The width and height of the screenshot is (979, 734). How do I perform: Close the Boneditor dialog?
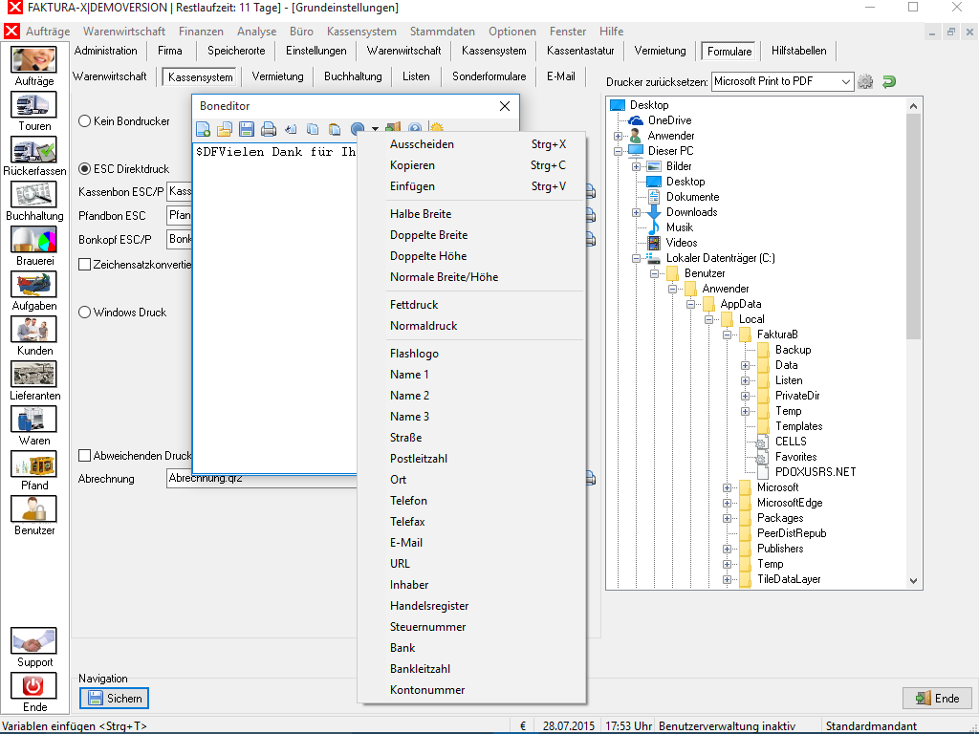505,106
